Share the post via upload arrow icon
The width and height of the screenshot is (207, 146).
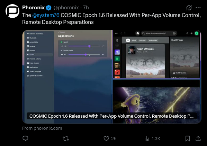[x=198, y=138]
